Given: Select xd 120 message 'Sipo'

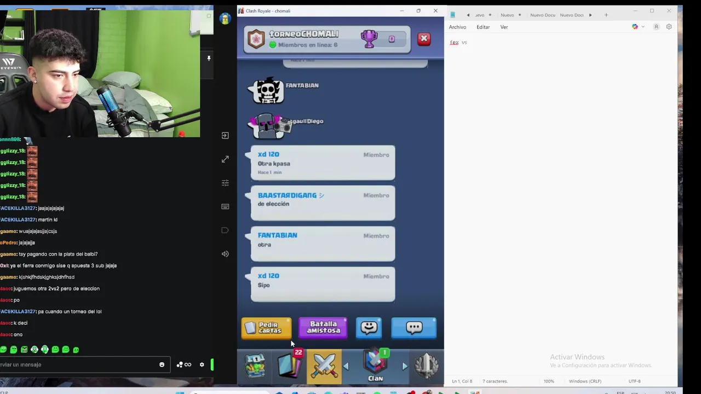Looking at the screenshot, I should pos(323,284).
